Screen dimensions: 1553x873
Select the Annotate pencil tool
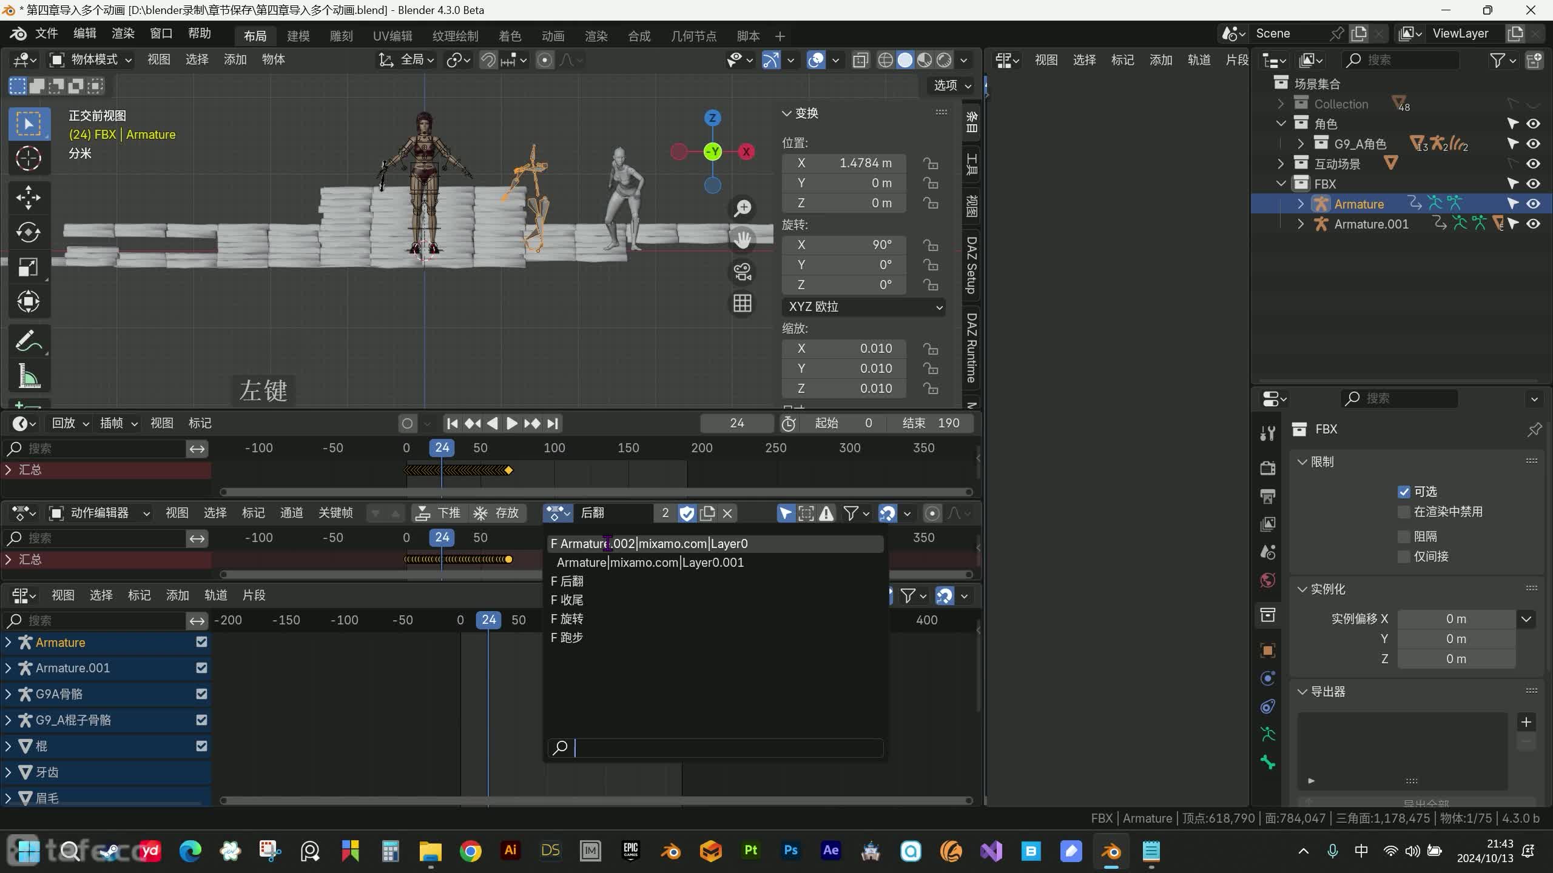click(x=29, y=341)
